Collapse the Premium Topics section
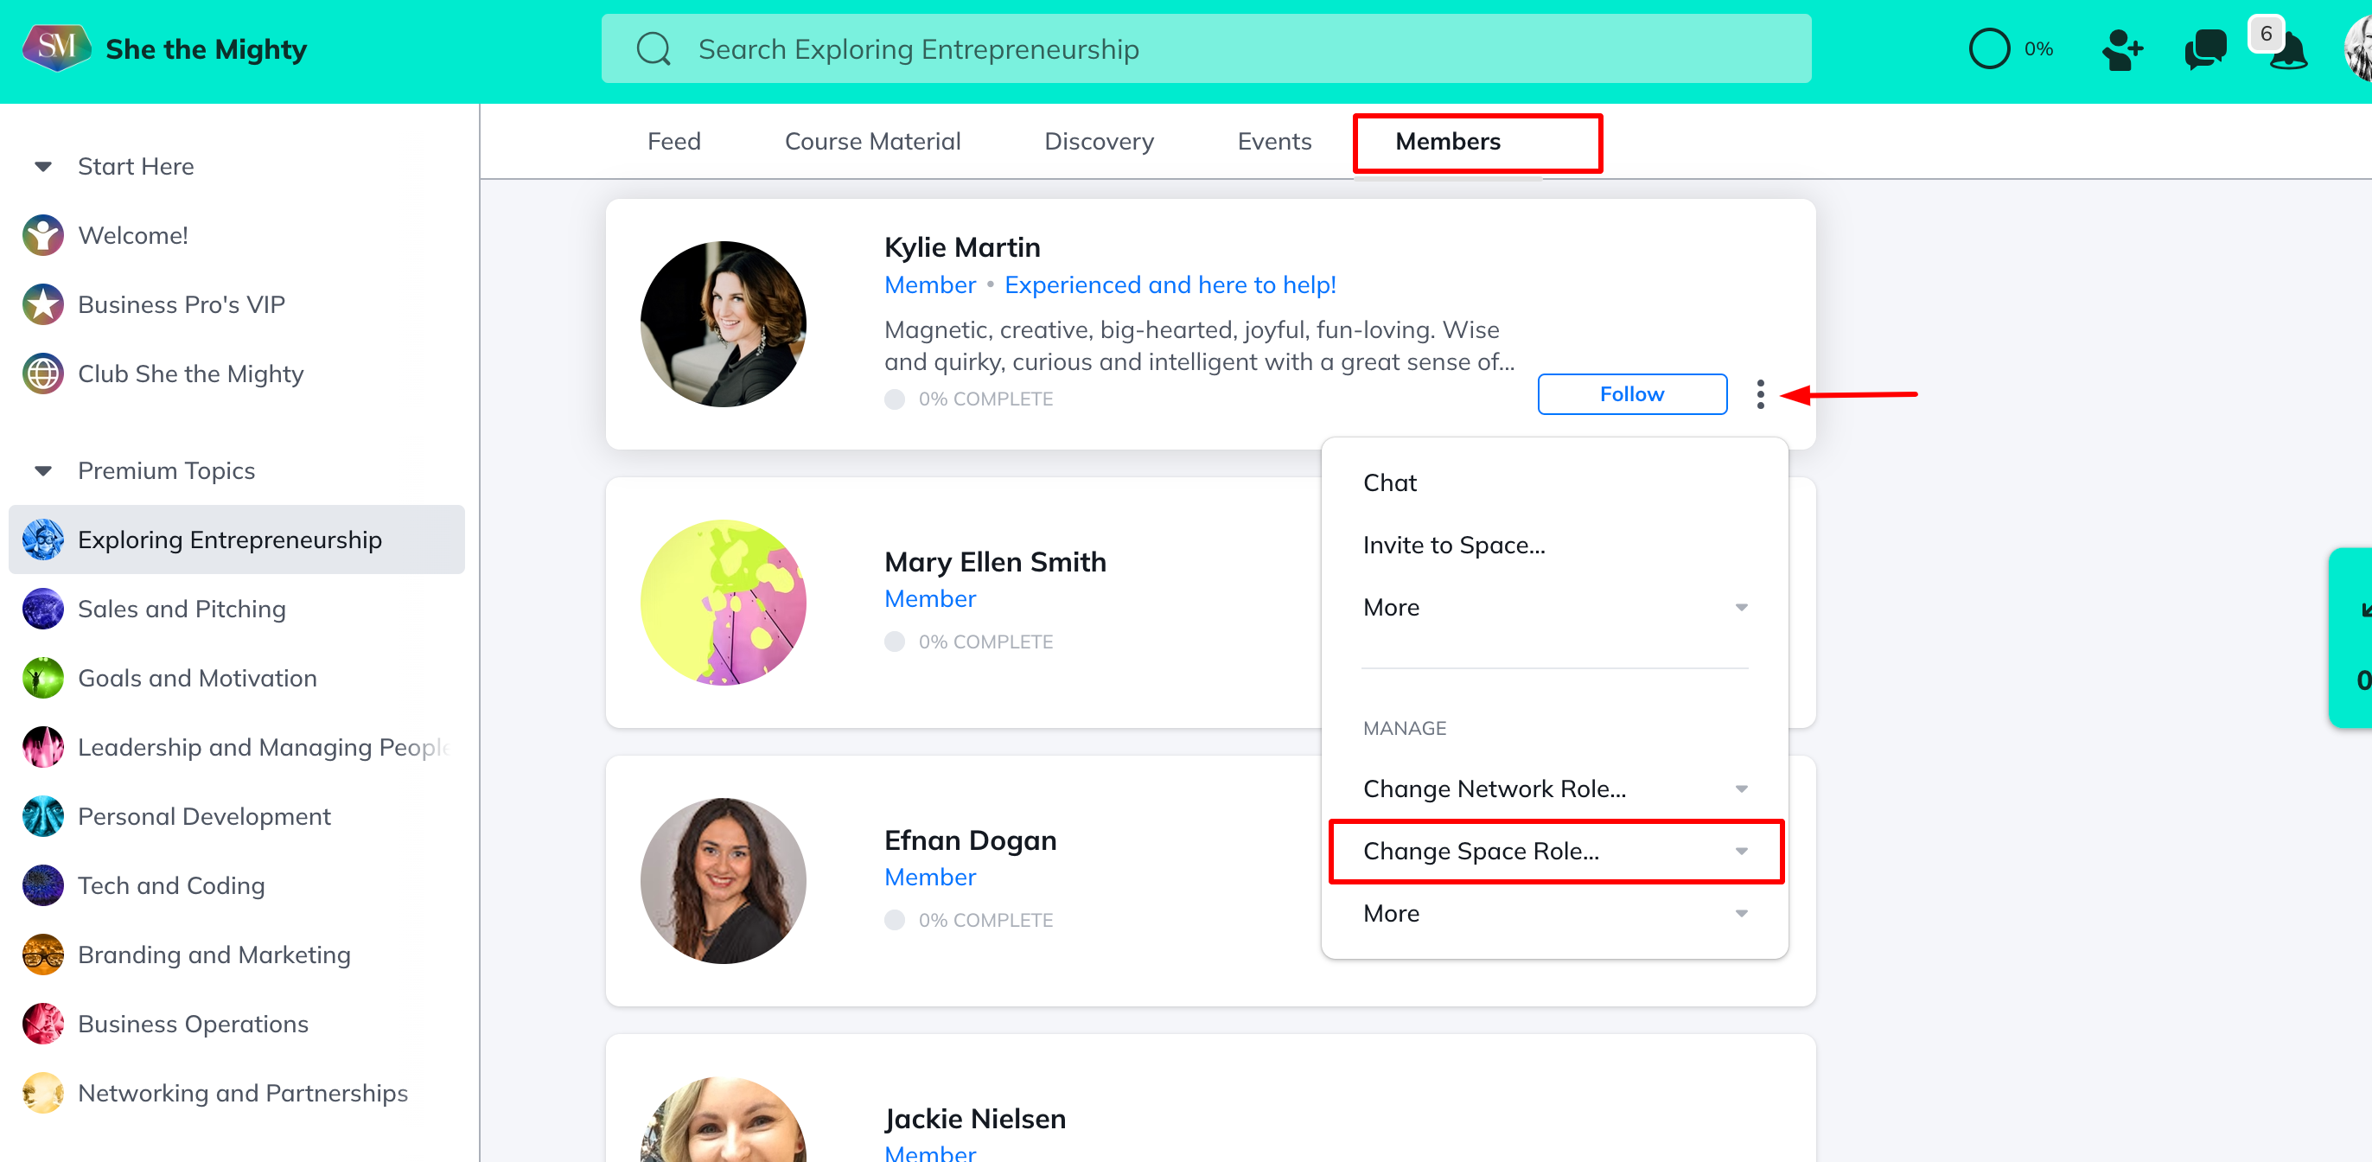Viewport: 2372px width, 1162px height. coord(42,470)
